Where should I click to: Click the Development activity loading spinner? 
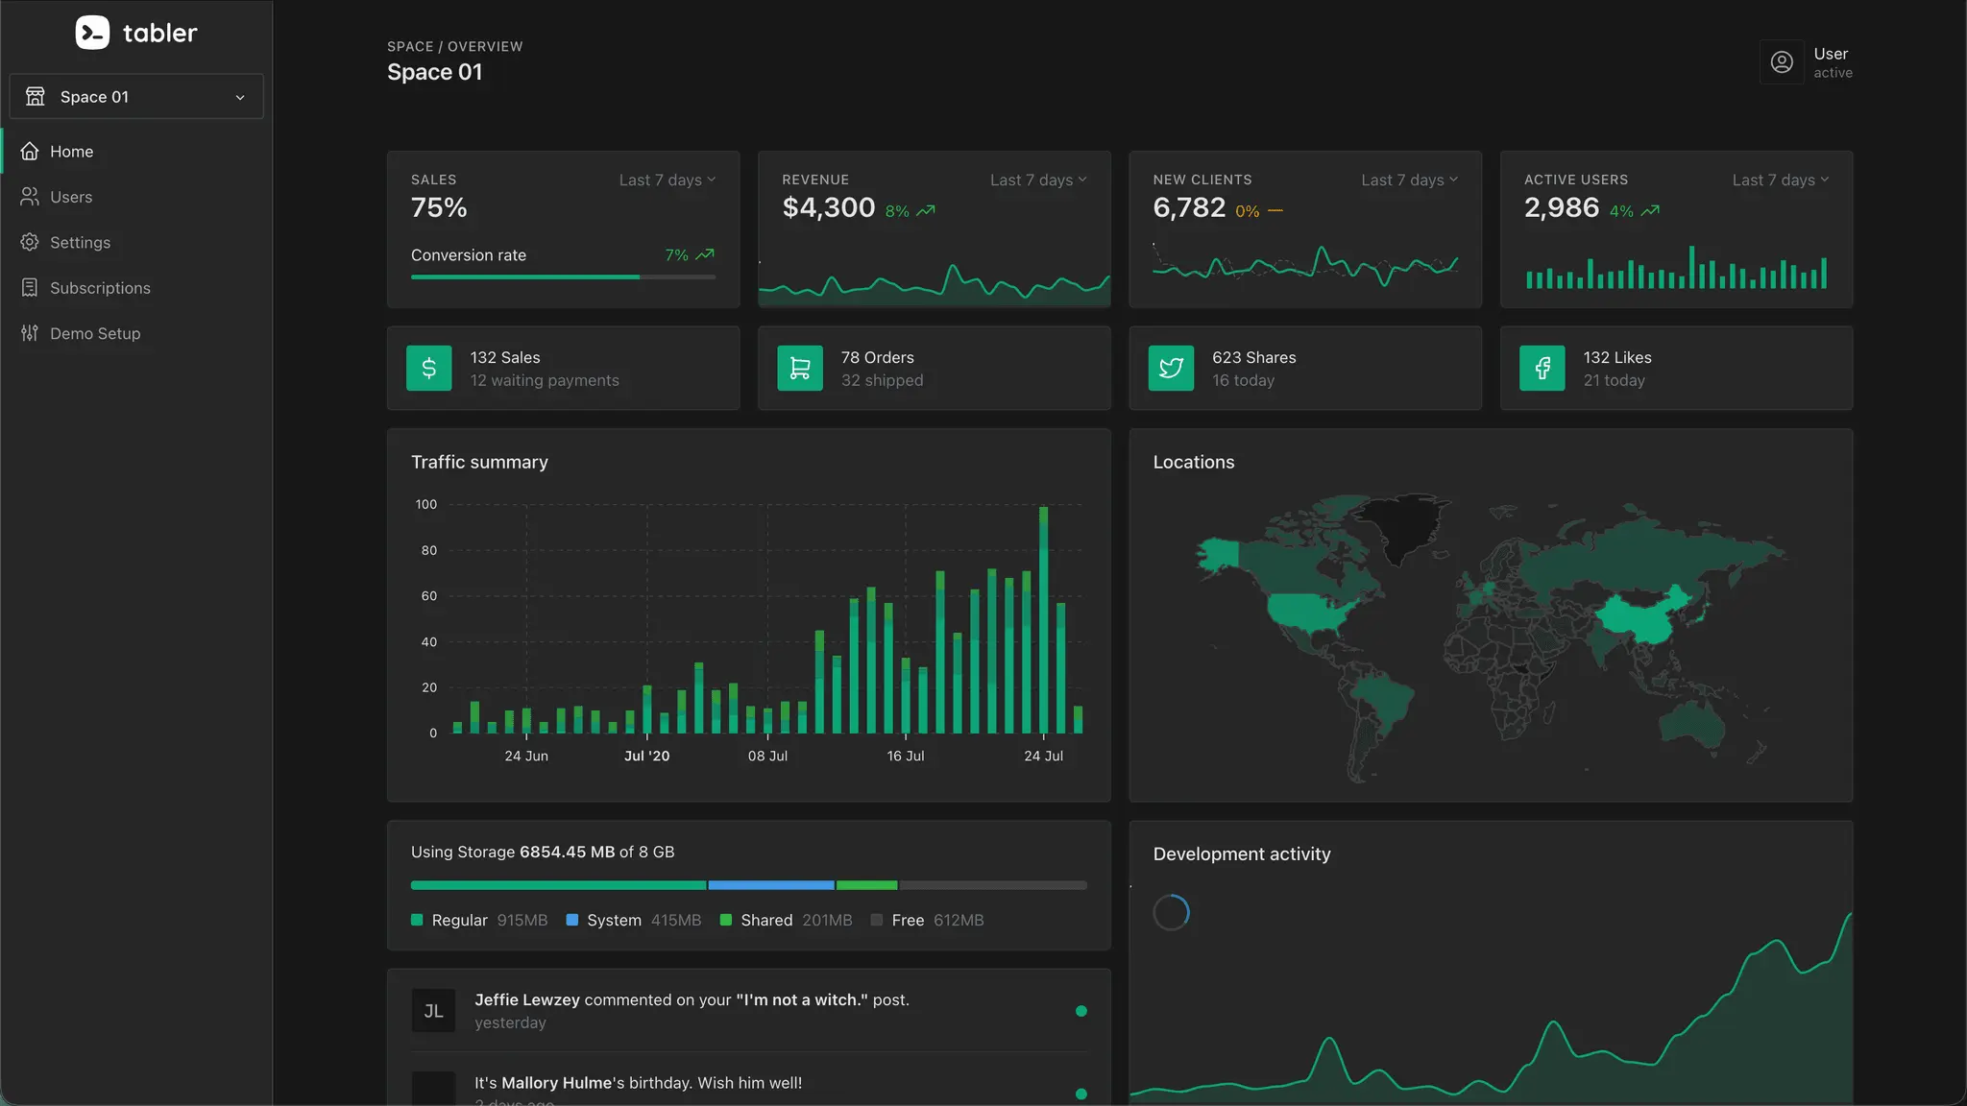[x=1171, y=912]
